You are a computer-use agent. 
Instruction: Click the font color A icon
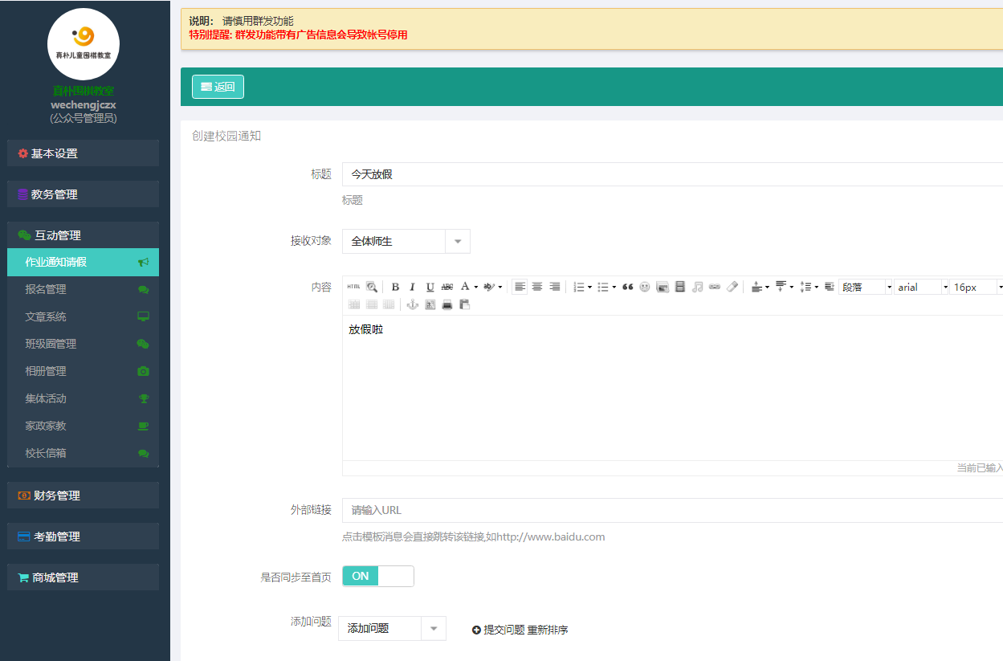[x=465, y=287]
